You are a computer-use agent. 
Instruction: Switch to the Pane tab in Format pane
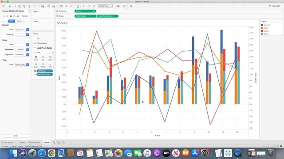[19, 21]
